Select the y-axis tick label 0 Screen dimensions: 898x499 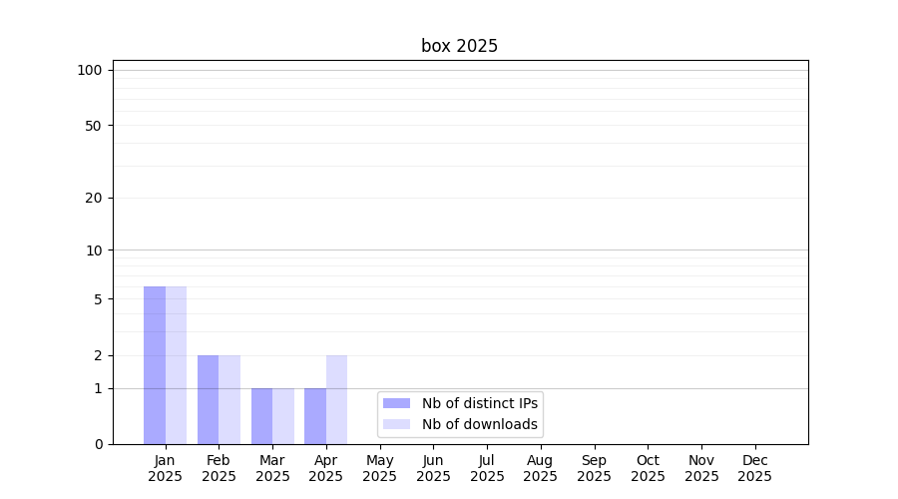tap(98, 444)
